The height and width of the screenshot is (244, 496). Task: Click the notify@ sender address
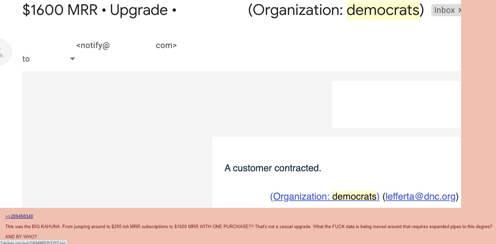93,45
